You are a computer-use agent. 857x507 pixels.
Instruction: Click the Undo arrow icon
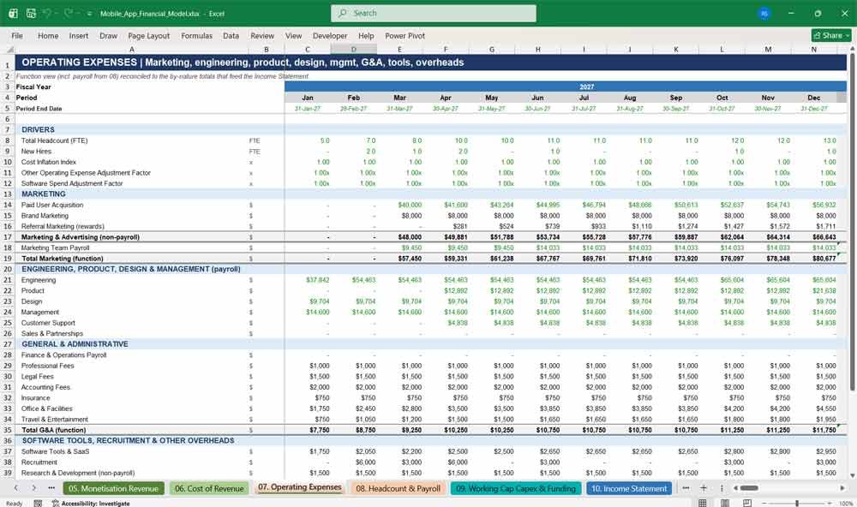(47, 13)
